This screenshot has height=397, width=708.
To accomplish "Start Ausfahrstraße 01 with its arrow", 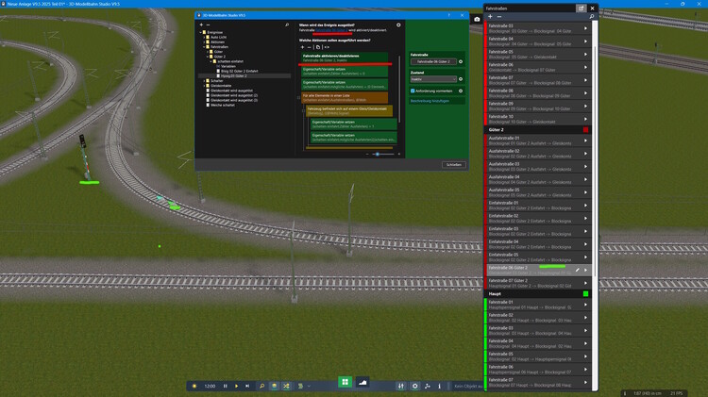I will point(585,141).
